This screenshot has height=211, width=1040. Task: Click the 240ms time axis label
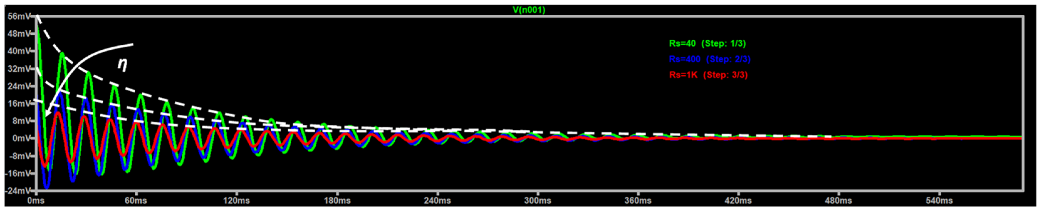coord(437,201)
